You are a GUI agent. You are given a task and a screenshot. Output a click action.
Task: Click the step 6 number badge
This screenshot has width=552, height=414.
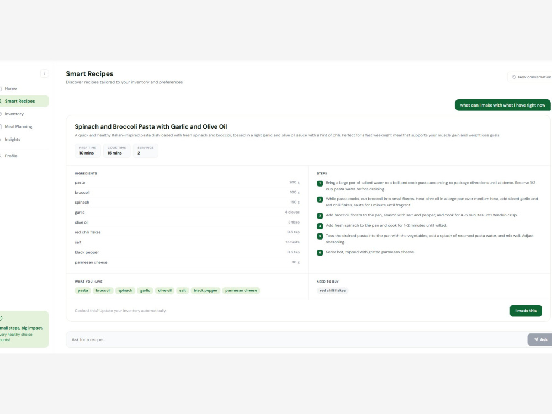(320, 252)
